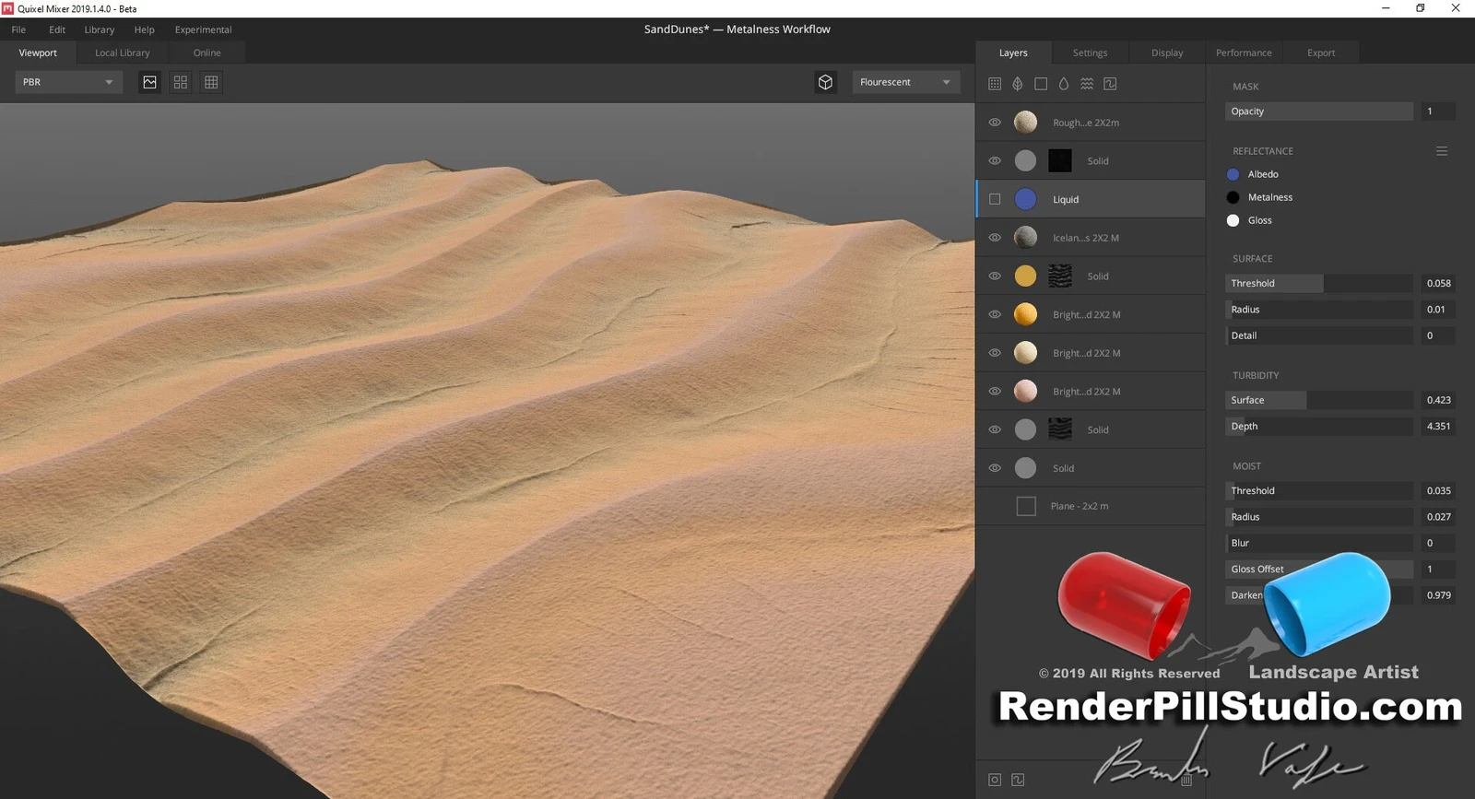Open the Library menu
Screen dimensions: 1475x799
(100, 29)
